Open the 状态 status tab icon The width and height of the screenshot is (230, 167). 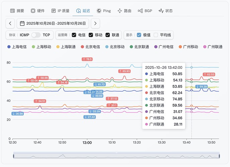tap(161, 11)
